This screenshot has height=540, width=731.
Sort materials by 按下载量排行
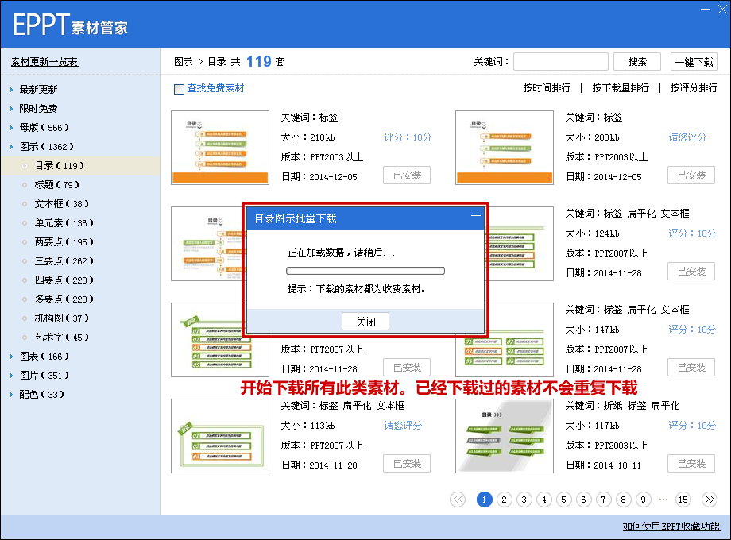click(621, 88)
